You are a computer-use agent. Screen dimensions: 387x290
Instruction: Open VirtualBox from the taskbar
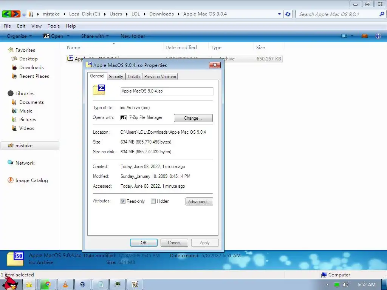83,285
